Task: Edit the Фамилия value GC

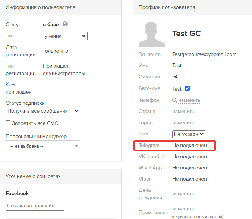Action: pyautogui.click(x=176, y=77)
